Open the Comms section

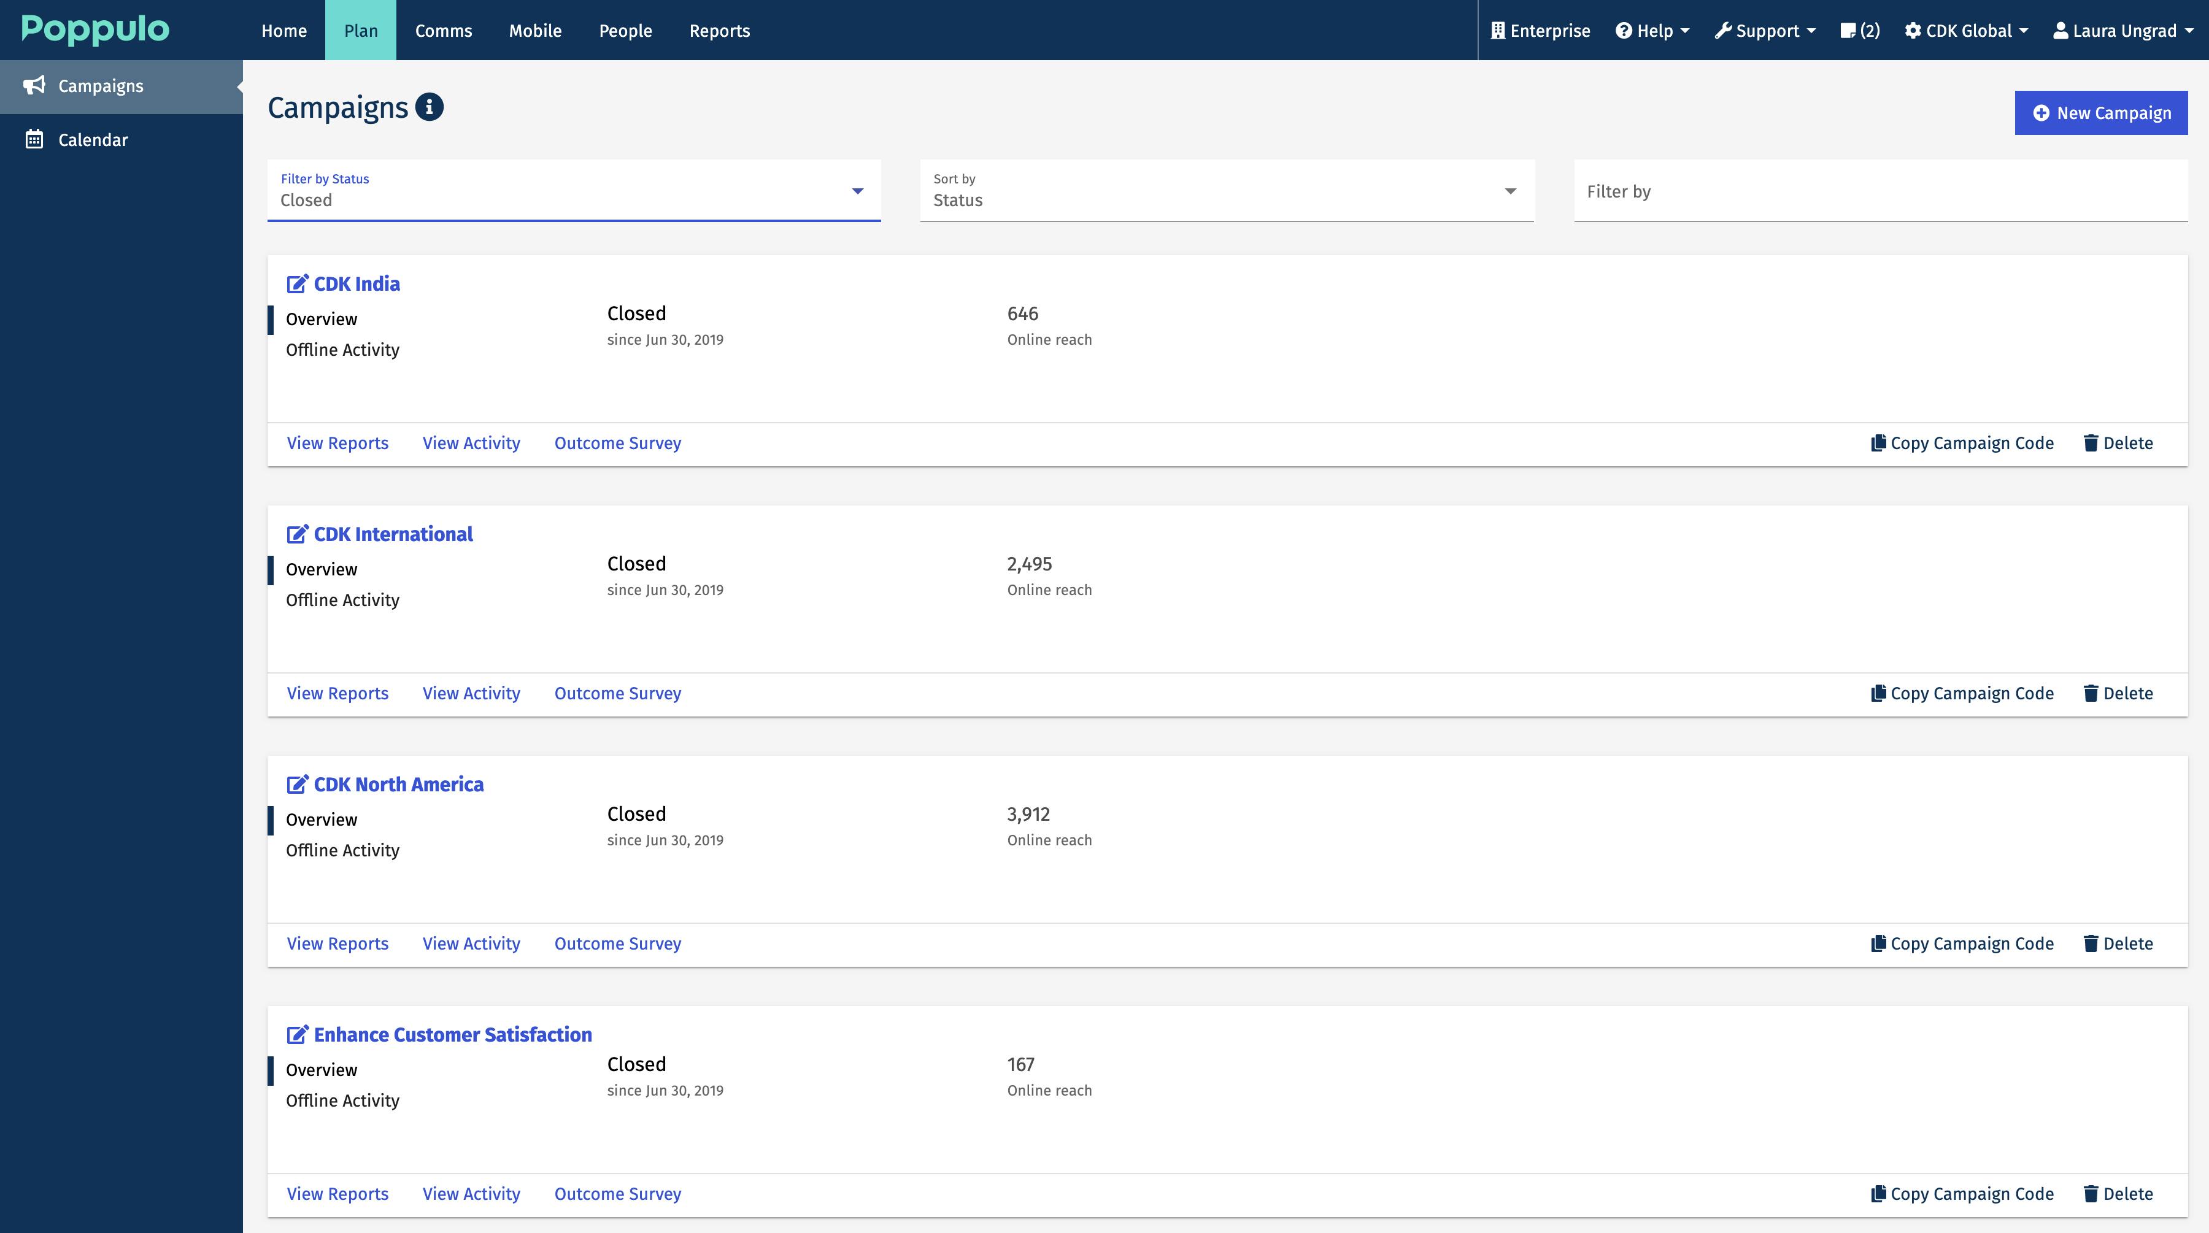tap(444, 30)
